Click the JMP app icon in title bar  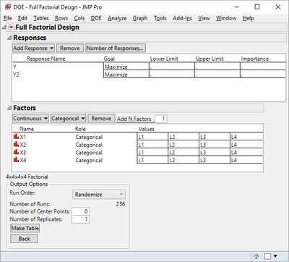click(x=8, y=7)
